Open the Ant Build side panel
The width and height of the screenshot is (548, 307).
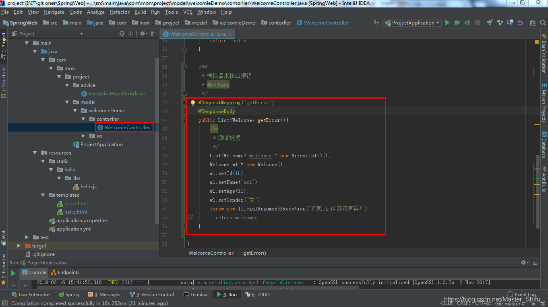point(544,179)
